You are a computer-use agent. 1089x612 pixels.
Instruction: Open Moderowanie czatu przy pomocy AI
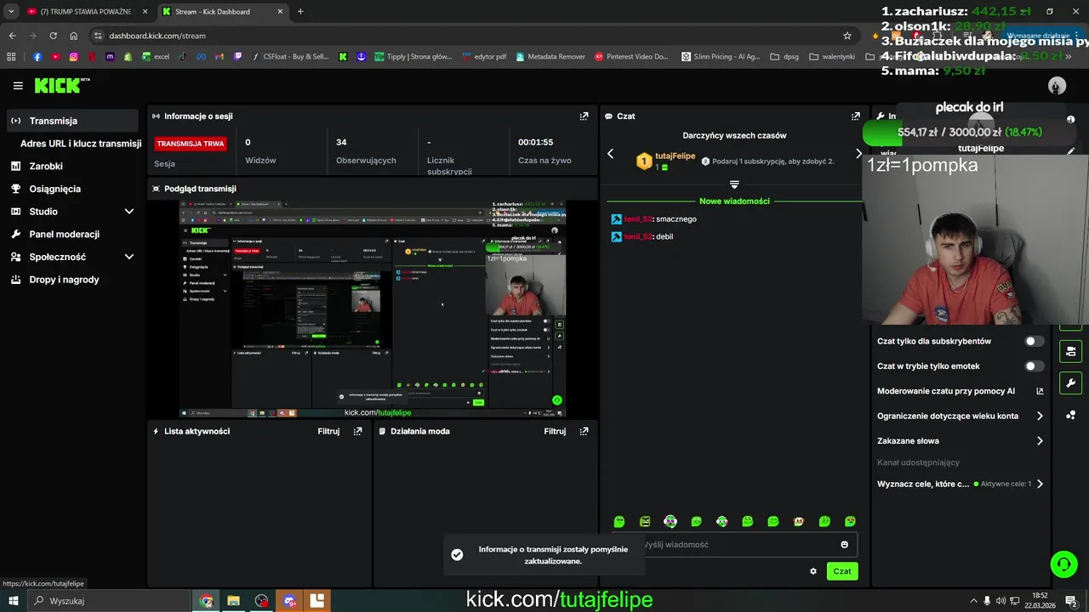(x=961, y=392)
